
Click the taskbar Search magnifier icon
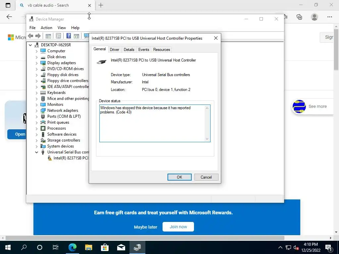point(24,247)
